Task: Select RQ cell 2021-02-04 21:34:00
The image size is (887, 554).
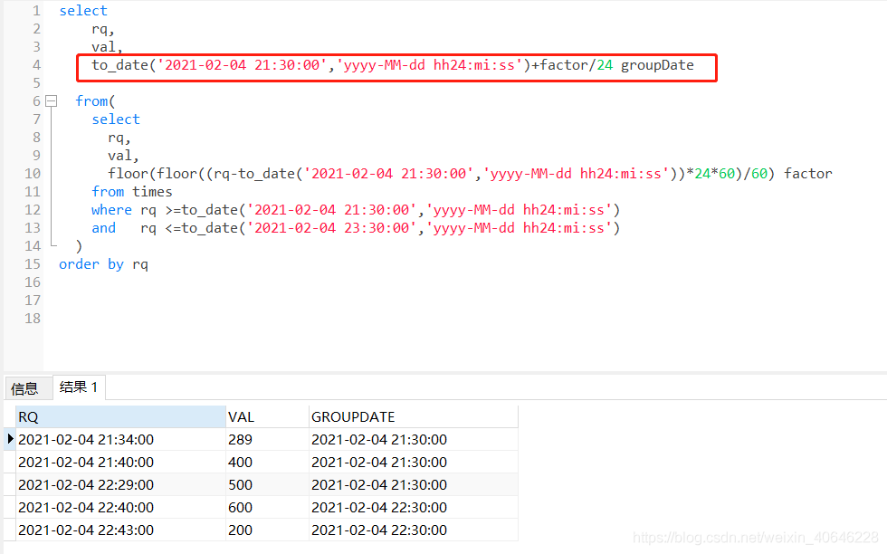Action: pyautogui.click(x=120, y=440)
